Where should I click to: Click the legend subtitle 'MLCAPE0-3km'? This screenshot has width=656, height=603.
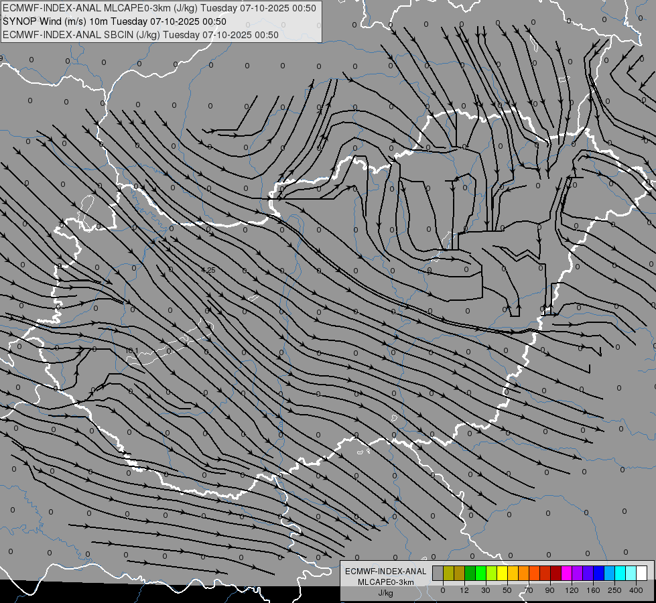pos(386,582)
